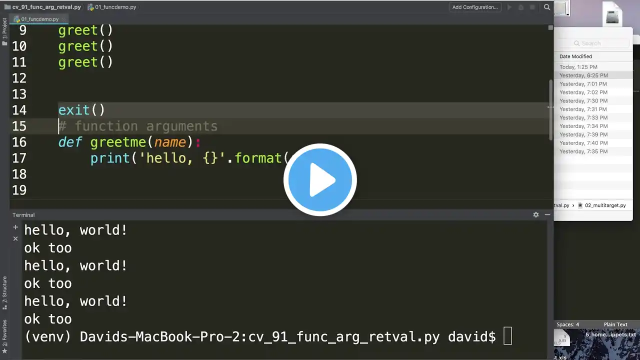Image resolution: width=640 pixels, height=360 pixels.
Task: Select the 'Yesterday, 6:25 PM' Finder row
Action: click(x=594, y=75)
